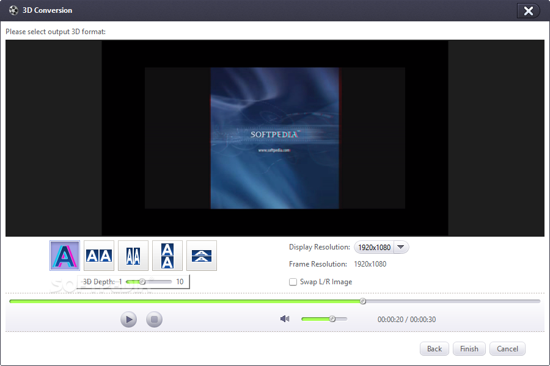The height and width of the screenshot is (366, 550).
Task: Click the Frame Resolution 1920x1080 value
Action: click(370, 264)
